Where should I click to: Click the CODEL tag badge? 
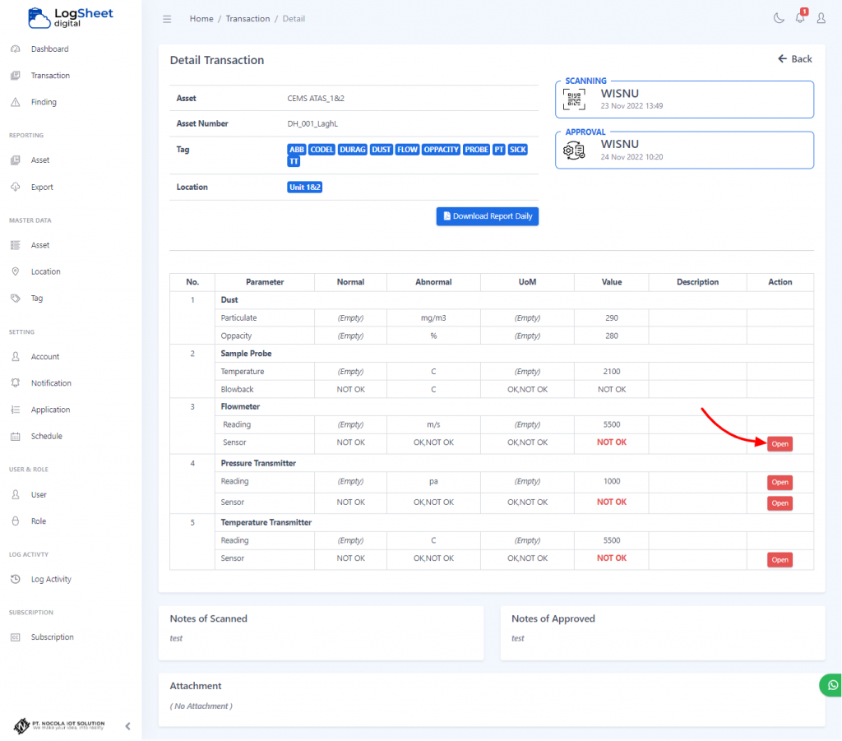click(x=322, y=150)
